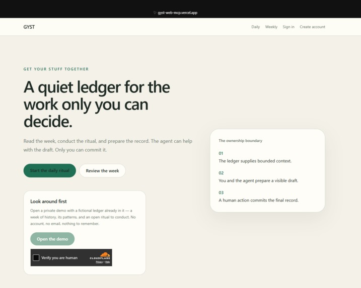Click 'A human action commits the final record.'
Viewport: 361px width, 288px height.
(258, 200)
